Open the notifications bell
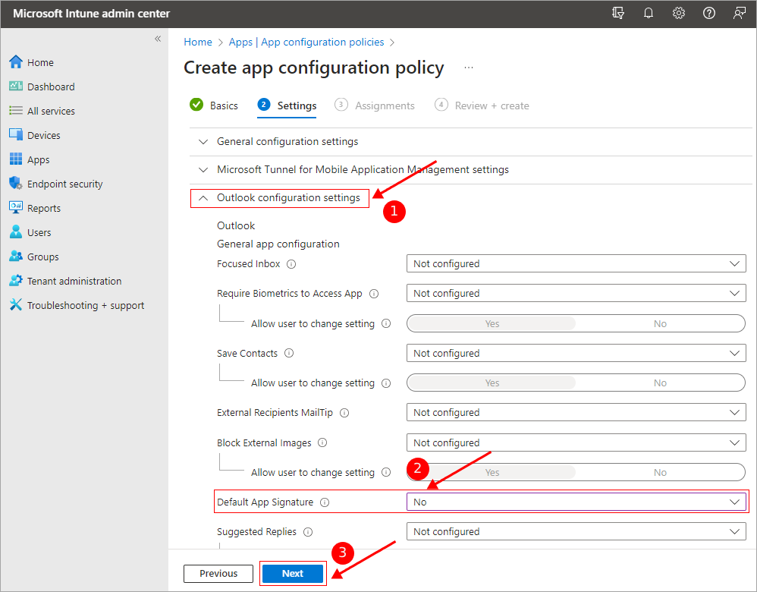Viewport: 757px width, 592px height. click(649, 13)
